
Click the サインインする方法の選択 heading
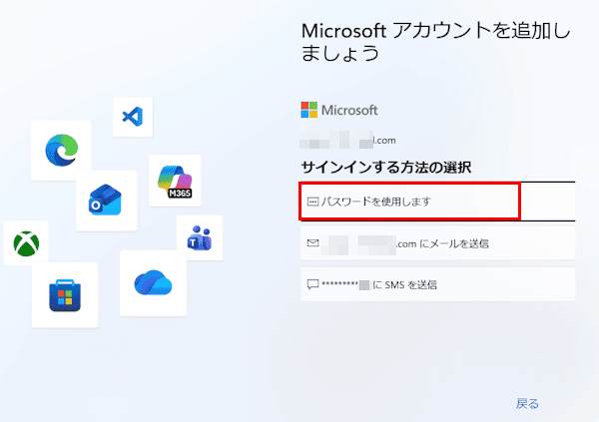click(386, 168)
